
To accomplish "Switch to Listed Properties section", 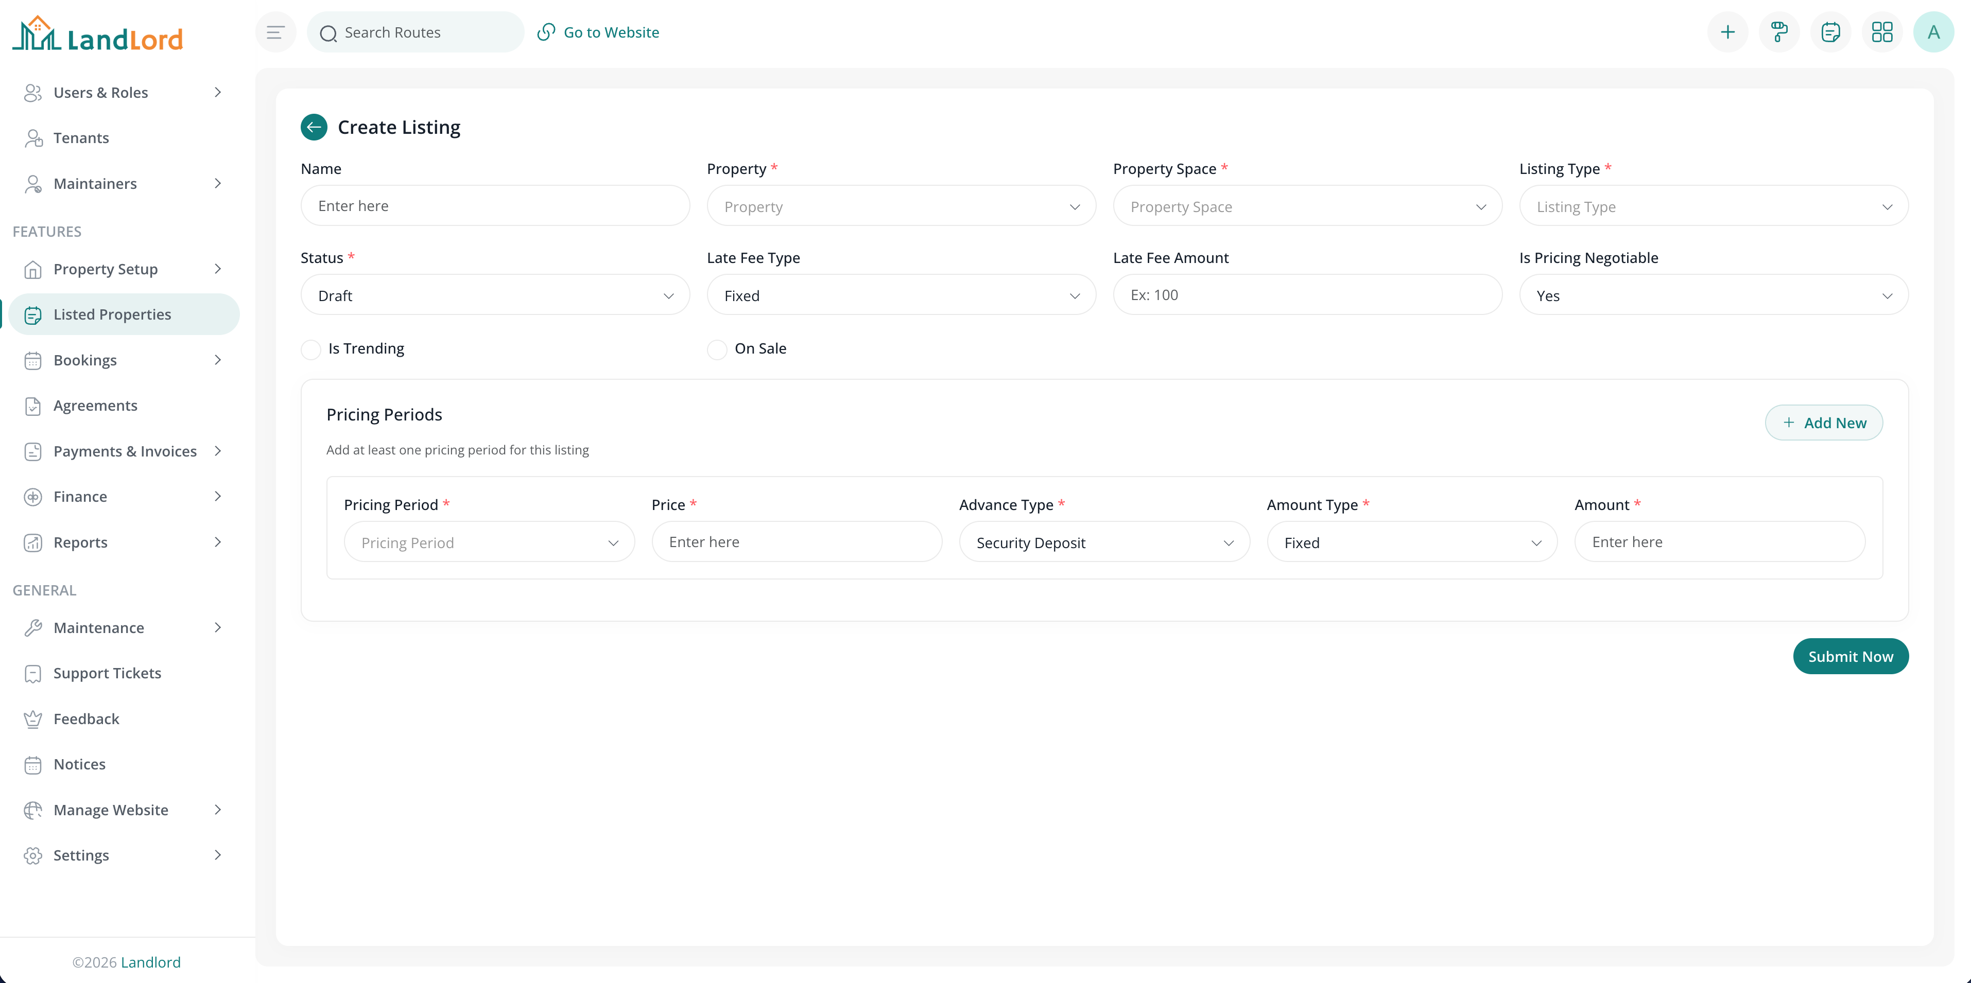I will [112, 313].
